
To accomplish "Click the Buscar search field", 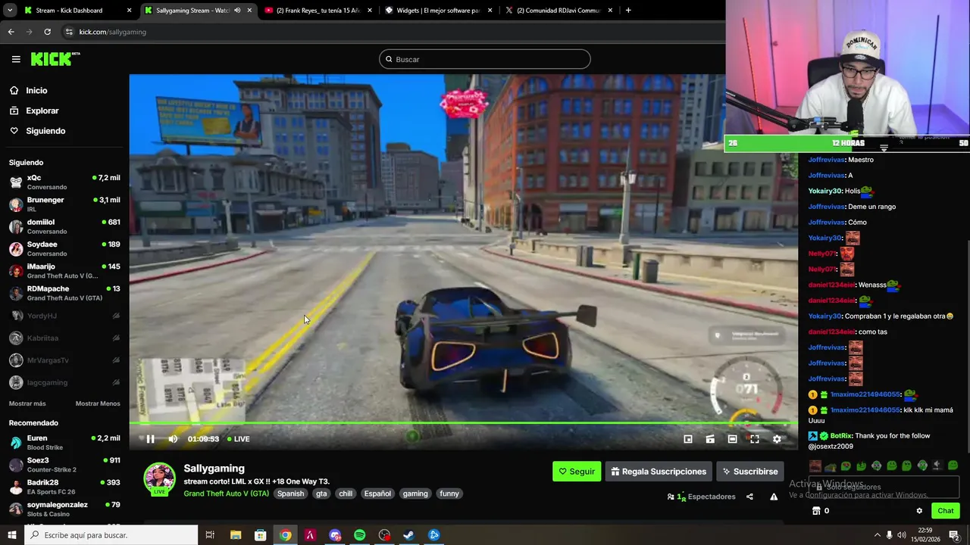I will pos(485,59).
